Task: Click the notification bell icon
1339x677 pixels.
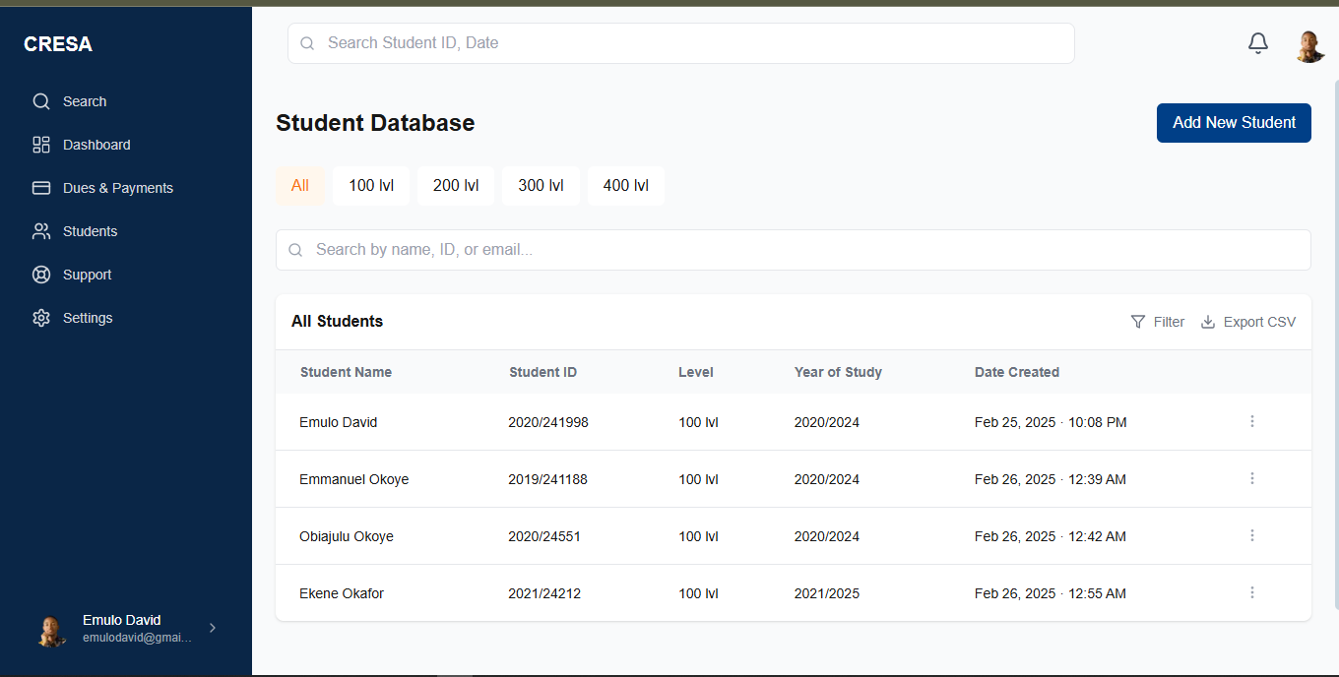Action: point(1257,43)
